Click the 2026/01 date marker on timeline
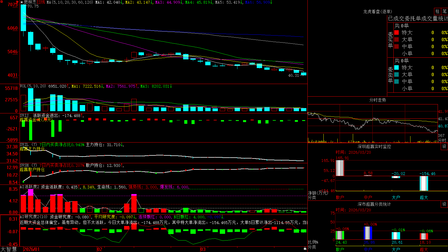 32,249
